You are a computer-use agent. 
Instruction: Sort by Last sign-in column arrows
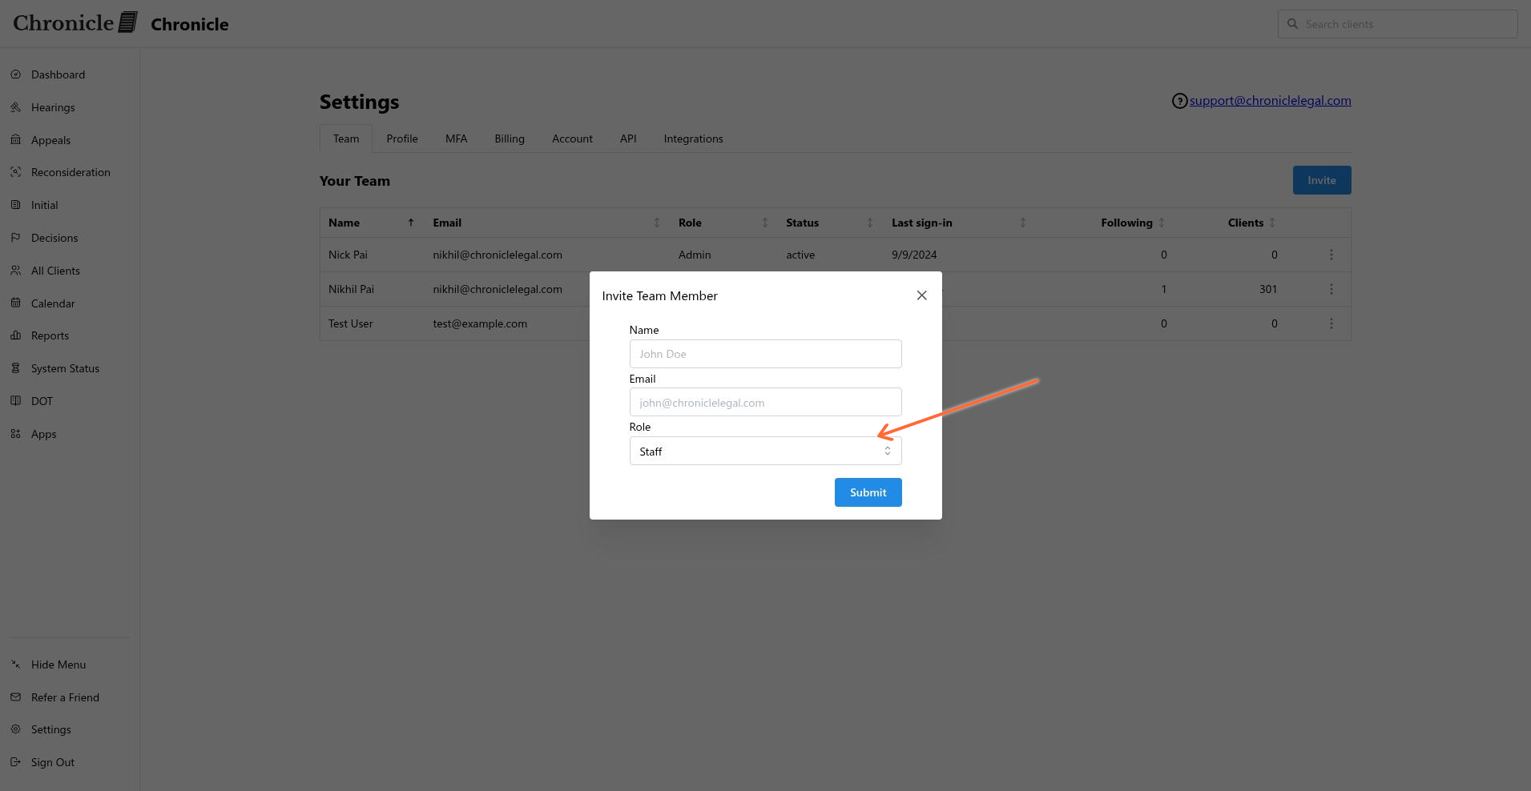pyautogui.click(x=1023, y=223)
